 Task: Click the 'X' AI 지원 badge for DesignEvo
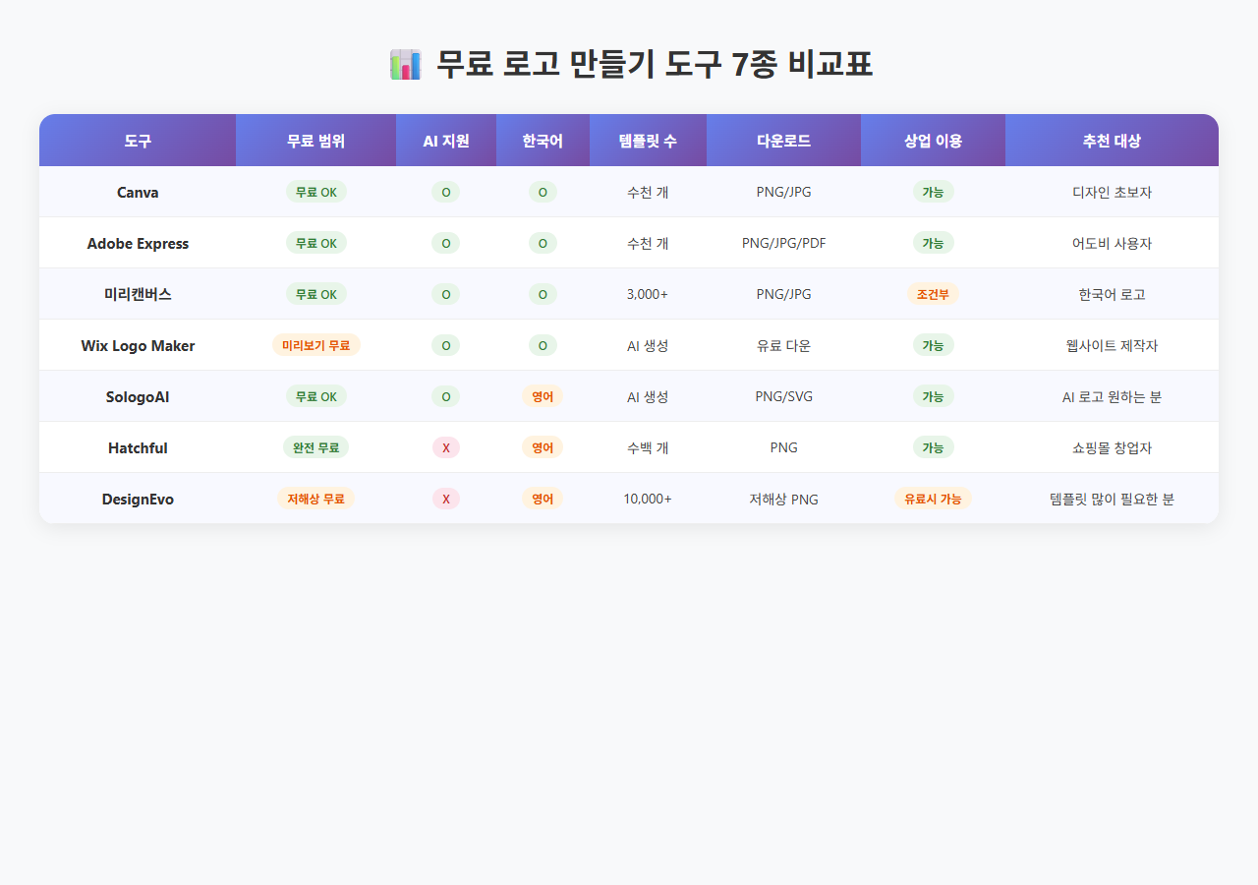pos(445,499)
